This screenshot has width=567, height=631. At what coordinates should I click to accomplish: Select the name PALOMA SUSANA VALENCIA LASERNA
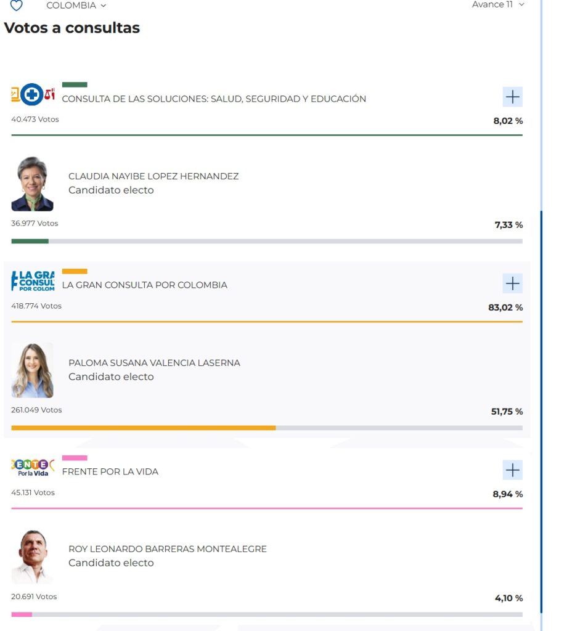tap(154, 363)
